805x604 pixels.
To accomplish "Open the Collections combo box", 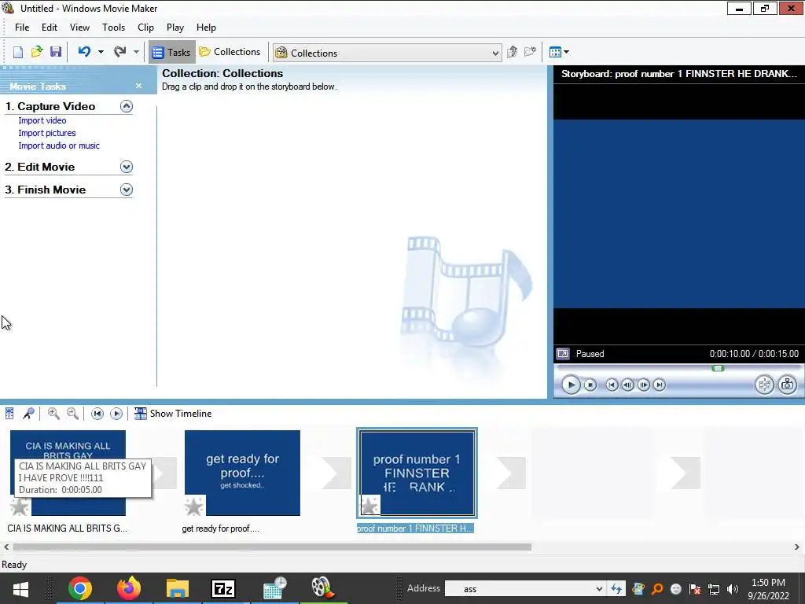I will pyautogui.click(x=387, y=53).
